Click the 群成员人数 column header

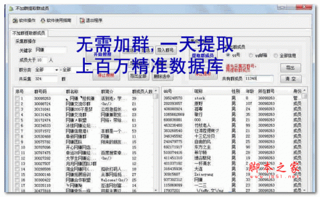(x=142, y=92)
